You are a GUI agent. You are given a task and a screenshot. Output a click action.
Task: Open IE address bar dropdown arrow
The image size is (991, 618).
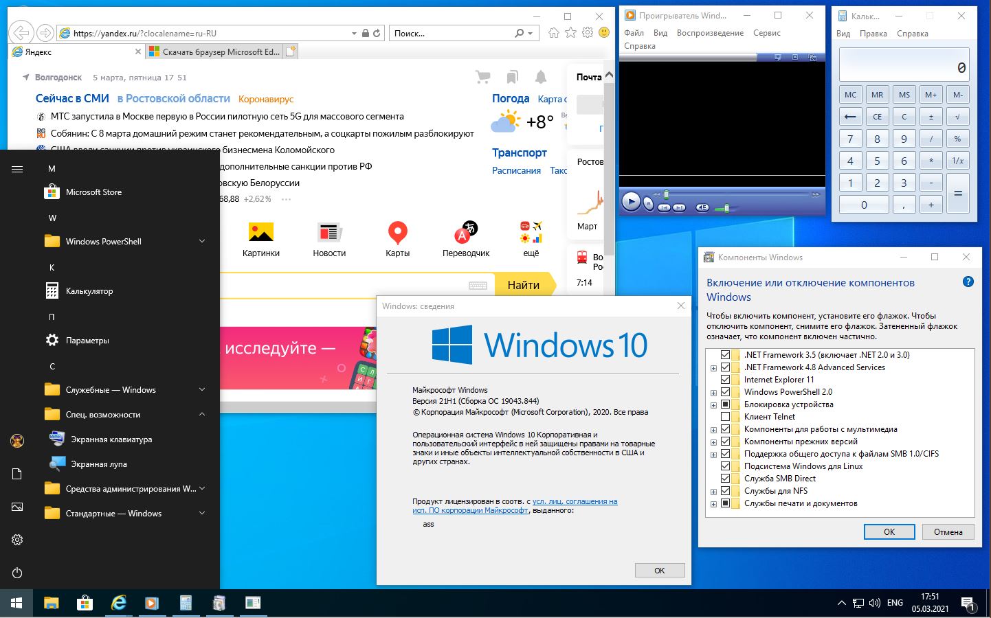coord(354,33)
